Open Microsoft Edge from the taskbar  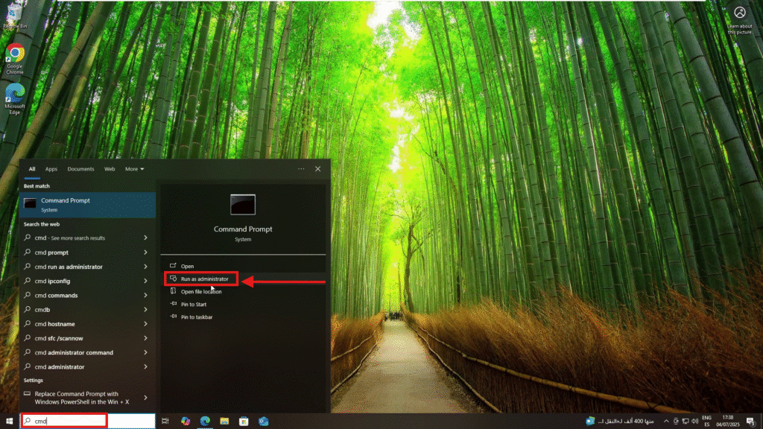[x=205, y=422]
